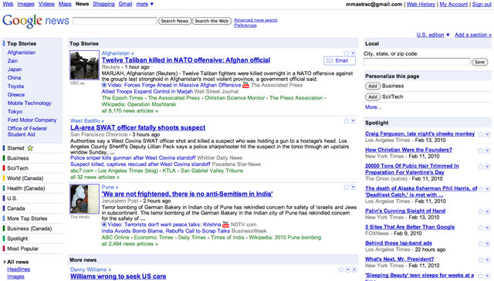Open Headlines link under All news
The image size is (494, 281).
click(x=19, y=269)
